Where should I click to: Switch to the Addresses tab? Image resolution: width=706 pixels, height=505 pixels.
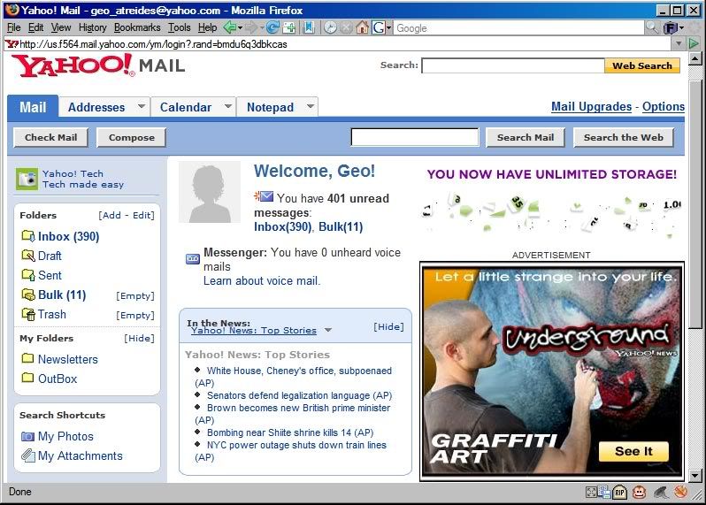pyautogui.click(x=96, y=107)
